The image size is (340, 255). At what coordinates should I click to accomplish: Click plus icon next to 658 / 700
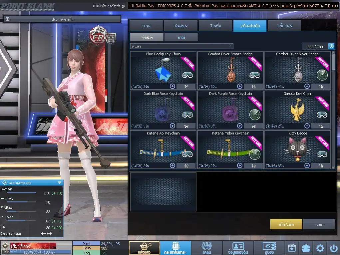(332, 46)
